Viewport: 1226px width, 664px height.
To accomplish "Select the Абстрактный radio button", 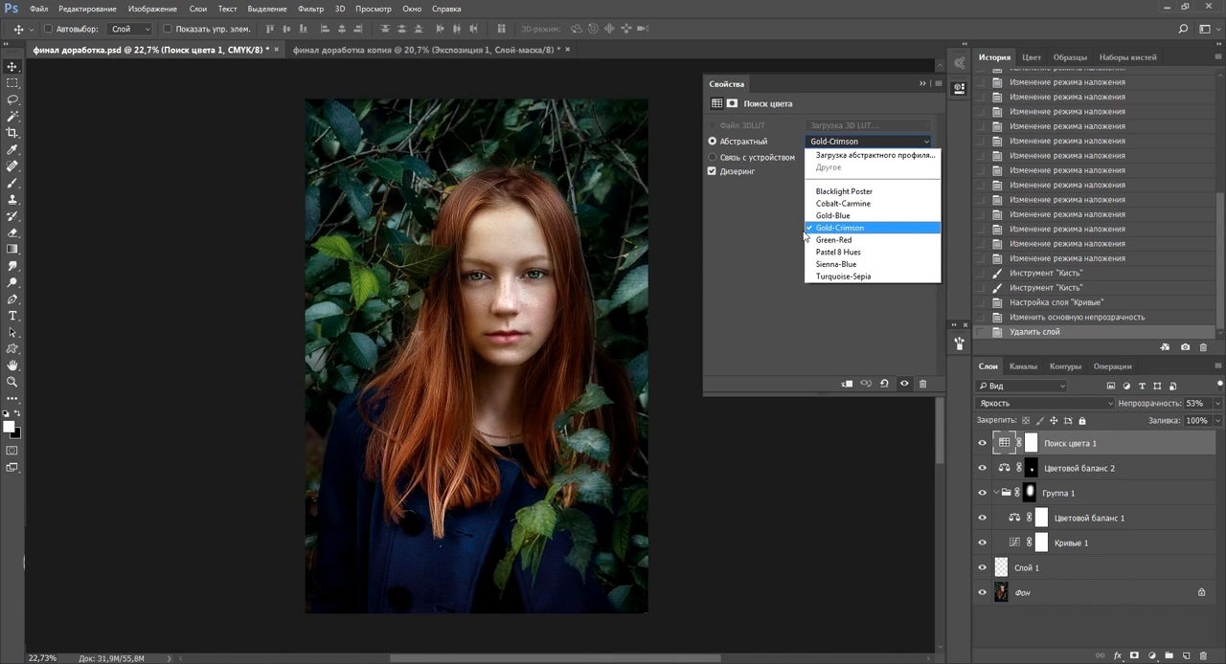I will click(712, 142).
